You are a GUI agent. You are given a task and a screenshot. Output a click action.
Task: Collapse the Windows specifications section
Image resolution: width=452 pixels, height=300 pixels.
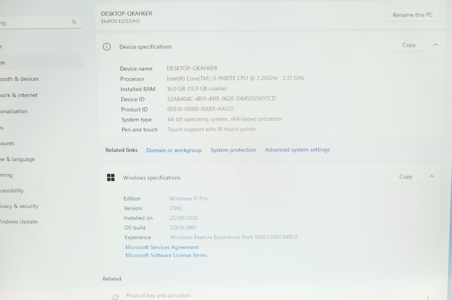point(432,176)
